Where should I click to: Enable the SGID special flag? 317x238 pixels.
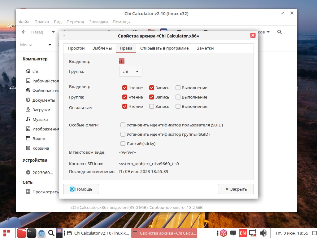click(123, 134)
